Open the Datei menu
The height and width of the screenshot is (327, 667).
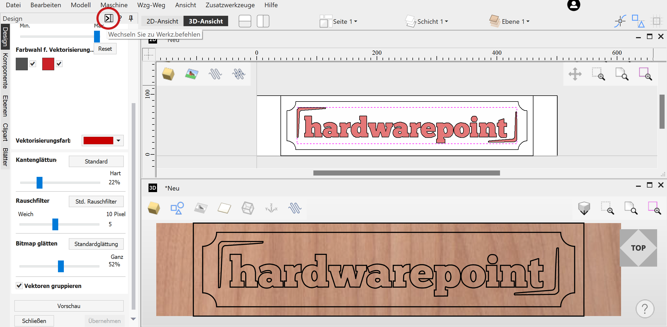(13, 5)
